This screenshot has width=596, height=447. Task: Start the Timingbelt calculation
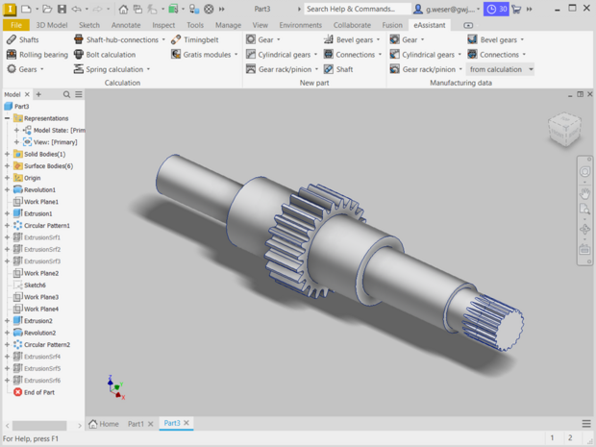(200, 40)
